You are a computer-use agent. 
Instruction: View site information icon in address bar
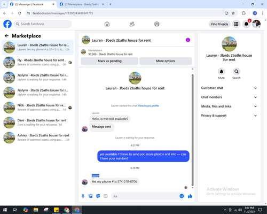28,13
